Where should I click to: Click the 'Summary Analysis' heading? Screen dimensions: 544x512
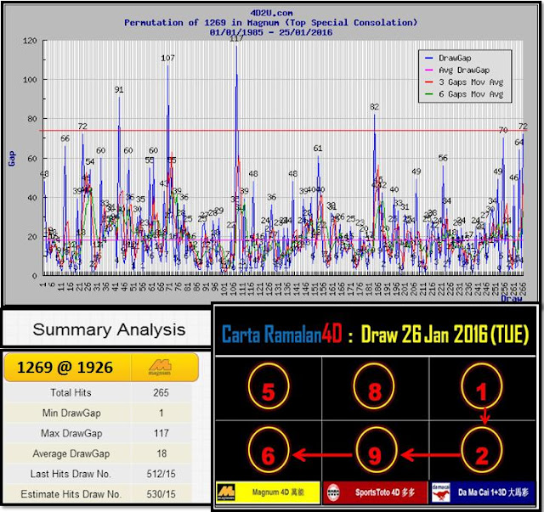[x=109, y=329]
